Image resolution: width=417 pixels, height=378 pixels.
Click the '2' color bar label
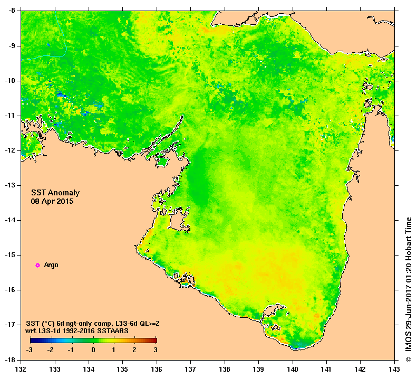(134, 350)
